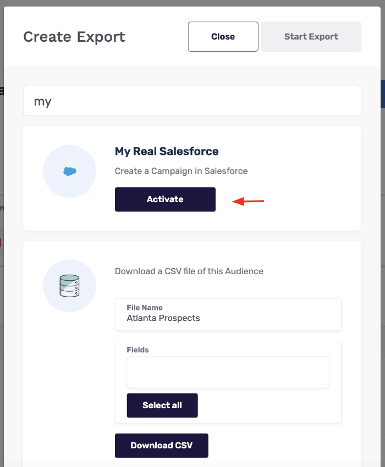Click the Salesforce cloud icon
The width and height of the screenshot is (385, 467).
point(69,171)
